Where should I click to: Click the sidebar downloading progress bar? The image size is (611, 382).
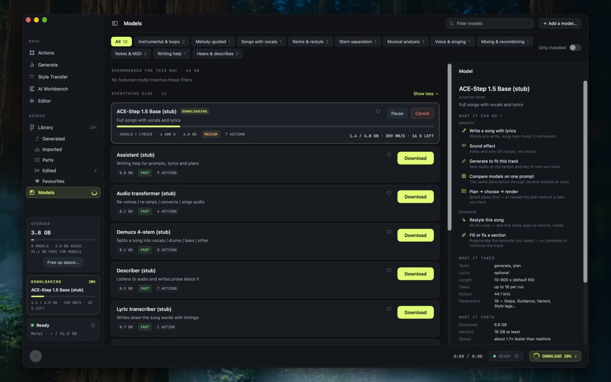(63, 296)
